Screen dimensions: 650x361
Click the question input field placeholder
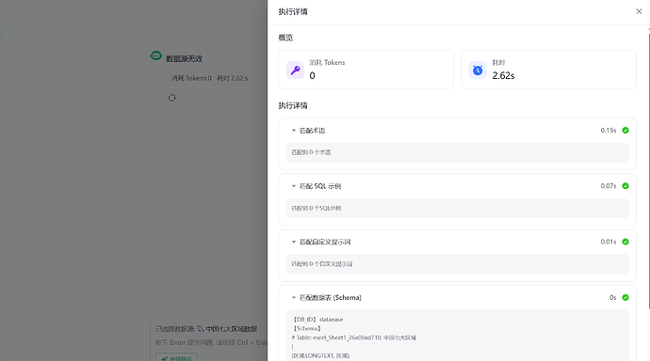211,342
